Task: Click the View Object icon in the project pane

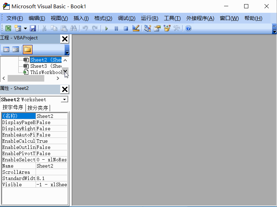Action: pyautogui.click(x=16, y=49)
